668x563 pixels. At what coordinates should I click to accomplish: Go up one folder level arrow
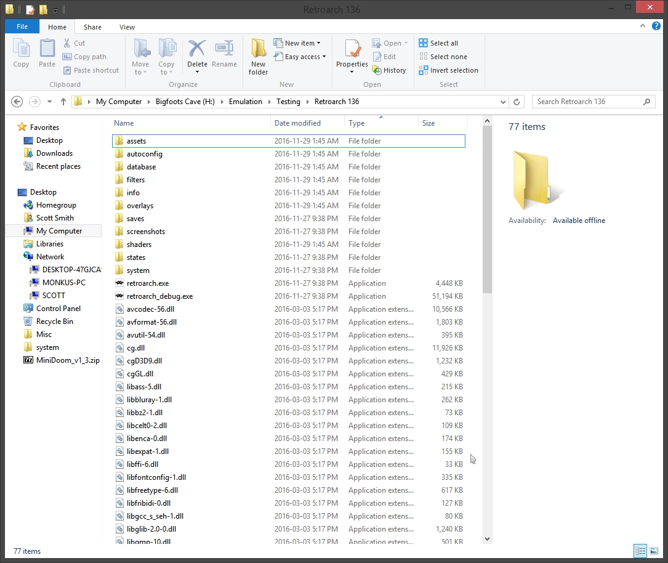[63, 102]
